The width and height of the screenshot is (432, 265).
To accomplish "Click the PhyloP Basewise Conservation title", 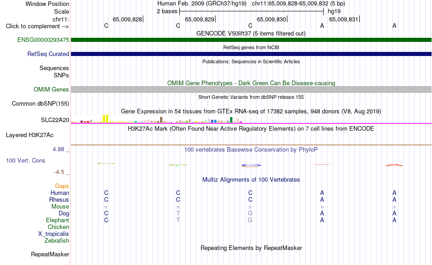I will [251, 149].
